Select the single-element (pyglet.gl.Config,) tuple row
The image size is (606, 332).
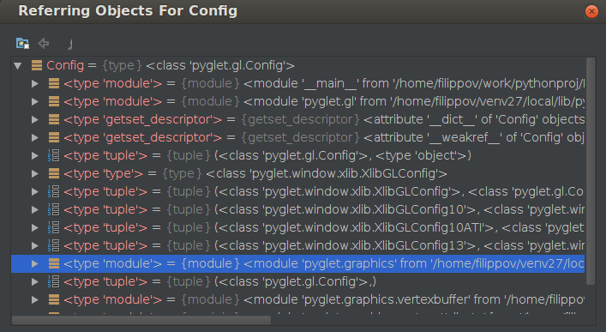click(x=297, y=281)
